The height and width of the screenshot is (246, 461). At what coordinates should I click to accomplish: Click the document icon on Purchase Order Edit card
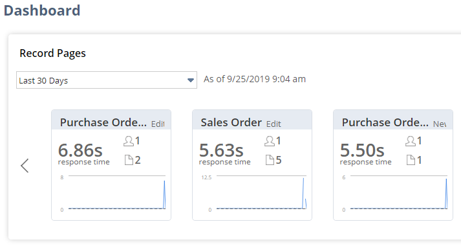129,160
